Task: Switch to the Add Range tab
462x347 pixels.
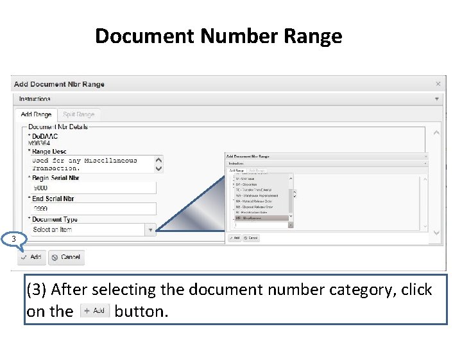Action: pyautogui.click(x=36, y=114)
